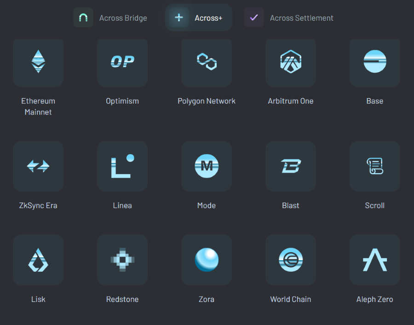Click the "Lisk" text label
The image size is (414, 325).
pos(38,299)
